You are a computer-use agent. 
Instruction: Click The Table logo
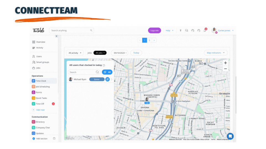(x=39, y=30)
